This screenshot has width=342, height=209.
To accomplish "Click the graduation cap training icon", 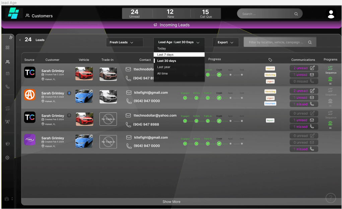I will tap(7, 144).
